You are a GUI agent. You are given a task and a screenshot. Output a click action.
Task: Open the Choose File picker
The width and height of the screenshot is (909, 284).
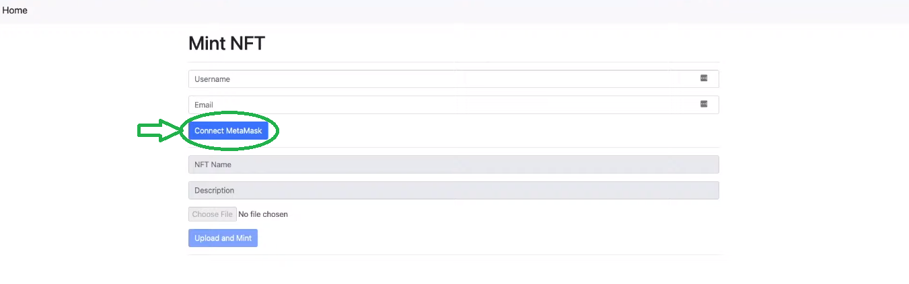tap(212, 214)
